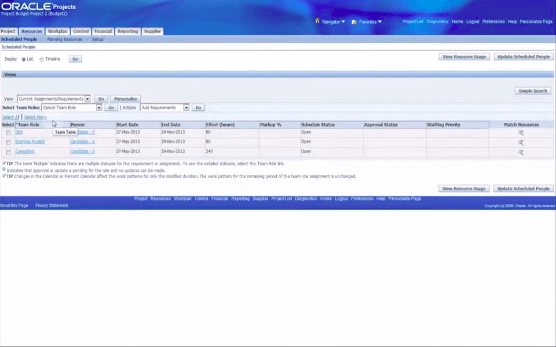Click the Favorites folder icon
The image size is (556, 347).
tap(354, 21)
